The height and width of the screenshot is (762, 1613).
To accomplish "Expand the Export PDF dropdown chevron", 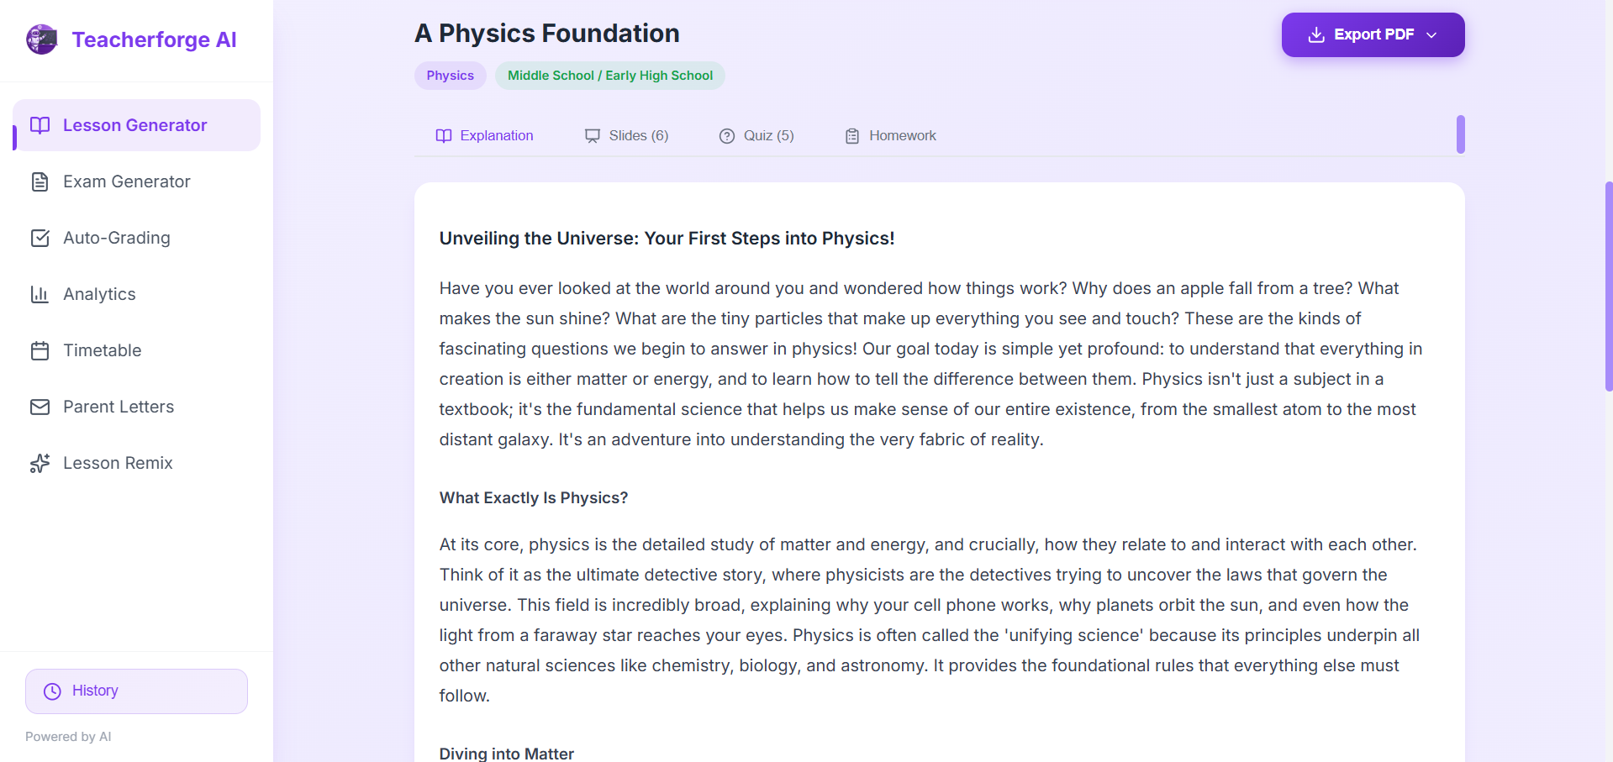I will 1431,35.
